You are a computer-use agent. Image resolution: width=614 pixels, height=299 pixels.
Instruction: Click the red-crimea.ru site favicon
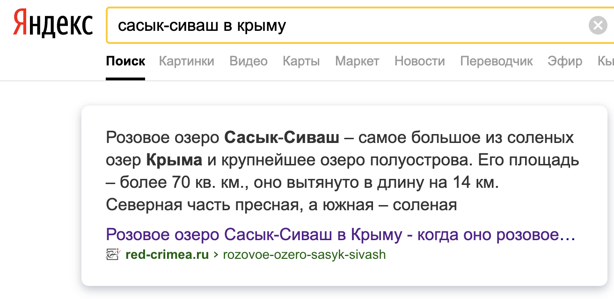click(113, 255)
